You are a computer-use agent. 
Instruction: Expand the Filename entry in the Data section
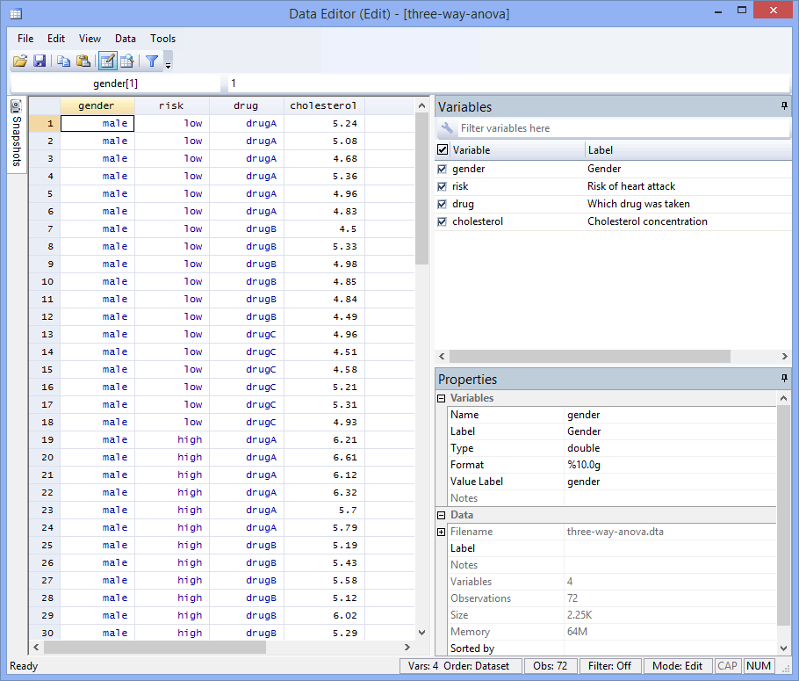coord(440,531)
